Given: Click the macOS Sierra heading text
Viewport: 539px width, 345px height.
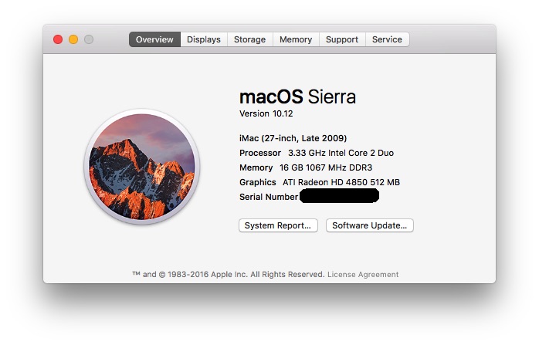Looking at the screenshot, I should (x=297, y=96).
